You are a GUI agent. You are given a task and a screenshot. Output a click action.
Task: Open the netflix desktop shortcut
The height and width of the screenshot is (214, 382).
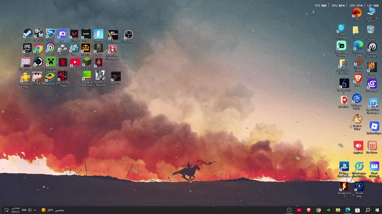point(63,64)
